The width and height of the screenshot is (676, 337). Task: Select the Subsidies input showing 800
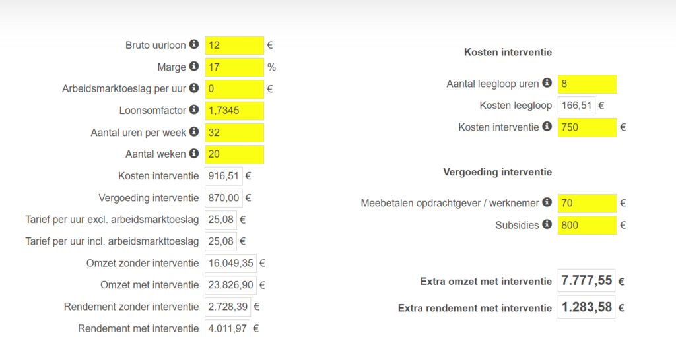click(x=587, y=225)
